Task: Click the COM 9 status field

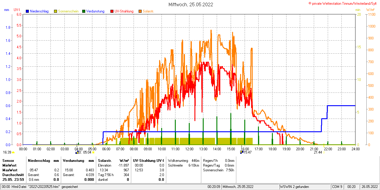Action: pyautogui.click(x=337, y=187)
